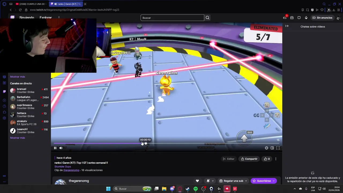Open Opera GX main menu logo
The image size is (343, 193).
[4, 4]
